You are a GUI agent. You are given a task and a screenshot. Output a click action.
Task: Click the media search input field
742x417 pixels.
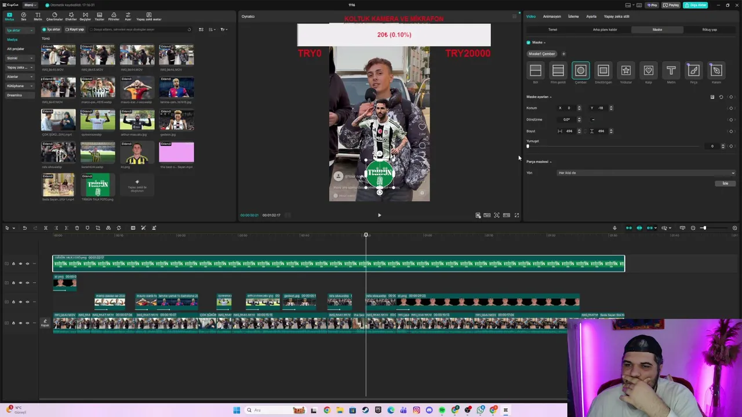coord(140,30)
